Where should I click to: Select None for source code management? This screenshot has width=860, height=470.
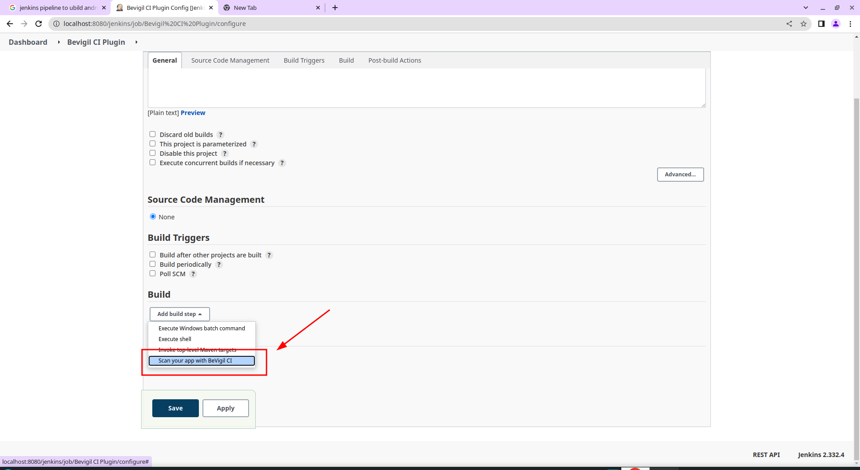click(x=153, y=217)
